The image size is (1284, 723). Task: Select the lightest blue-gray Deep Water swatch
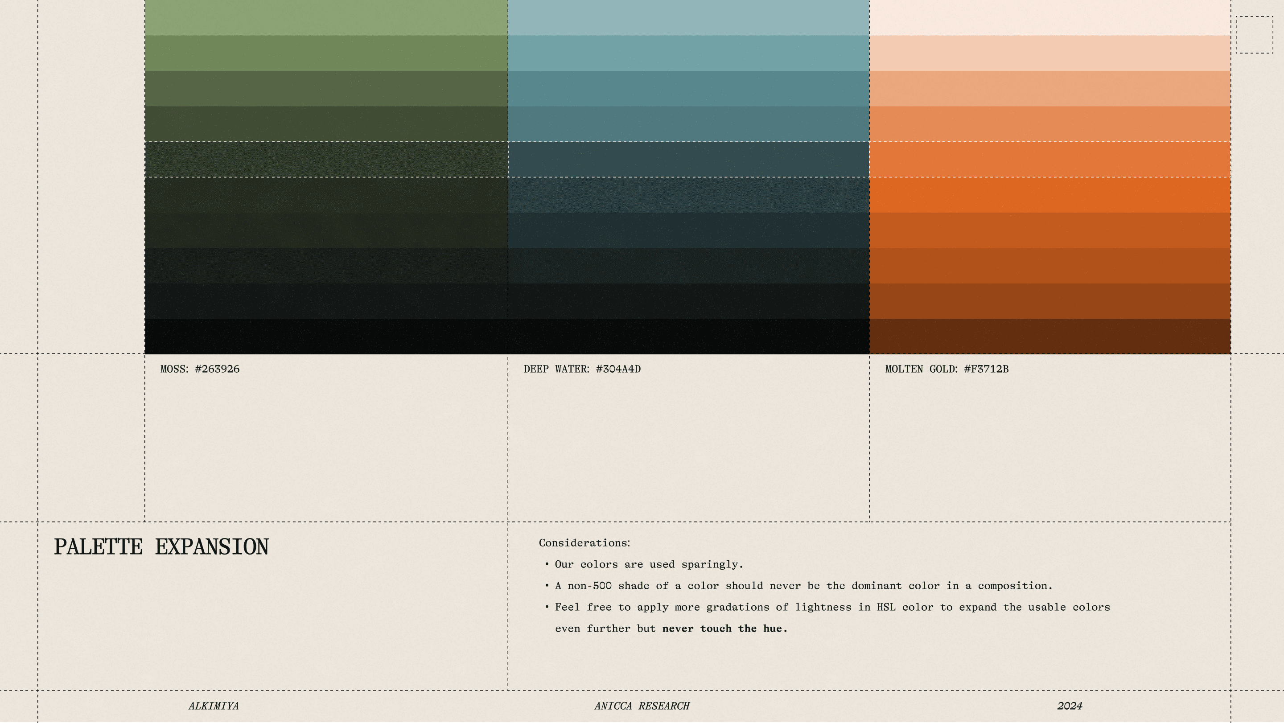(x=688, y=17)
